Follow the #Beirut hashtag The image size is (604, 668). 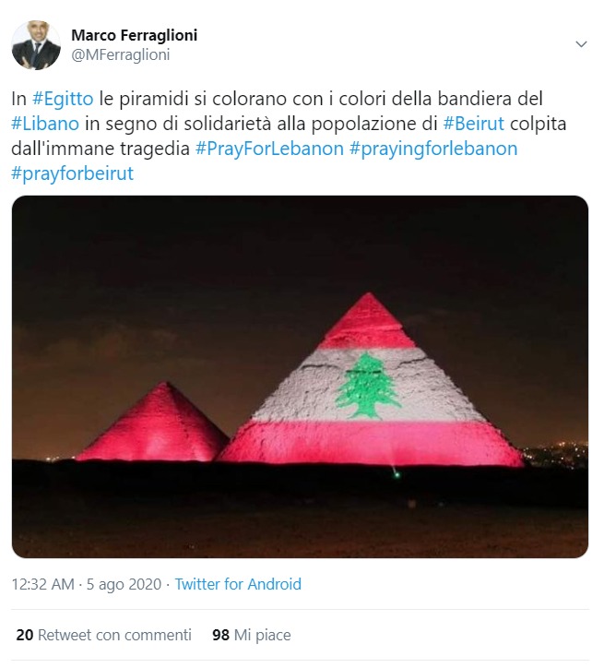(x=473, y=124)
